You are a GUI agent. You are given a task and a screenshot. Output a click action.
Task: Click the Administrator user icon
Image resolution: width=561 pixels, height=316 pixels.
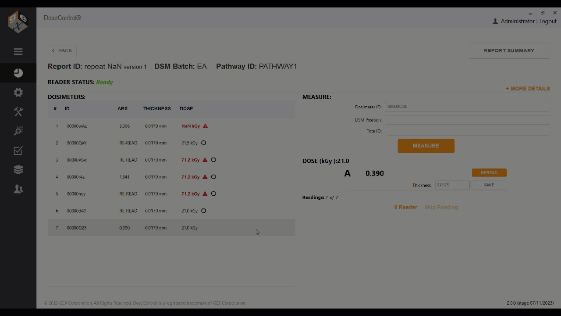click(x=495, y=22)
